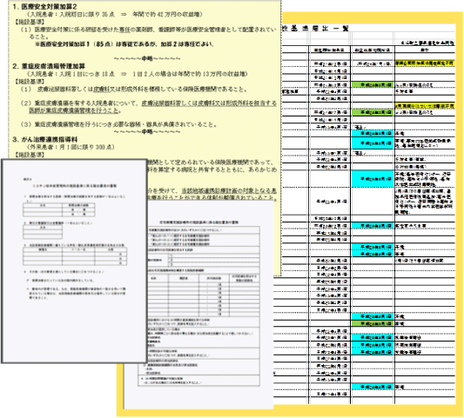The image size is (464, 418).
Task: Click the heading 「1. 医療安全対策加算2」
Action: (44, 6)
